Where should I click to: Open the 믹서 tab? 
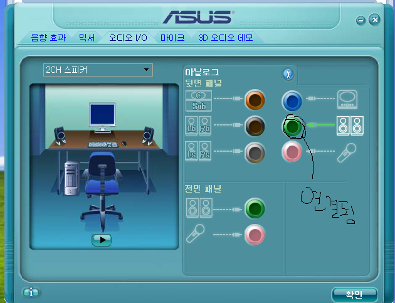click(87, 38)
